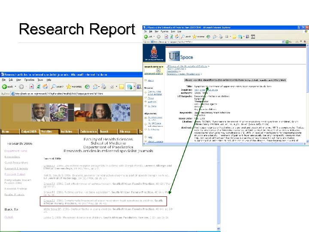
Task: Open Edit menu in UPSpace window
Action: coord(151,31)
